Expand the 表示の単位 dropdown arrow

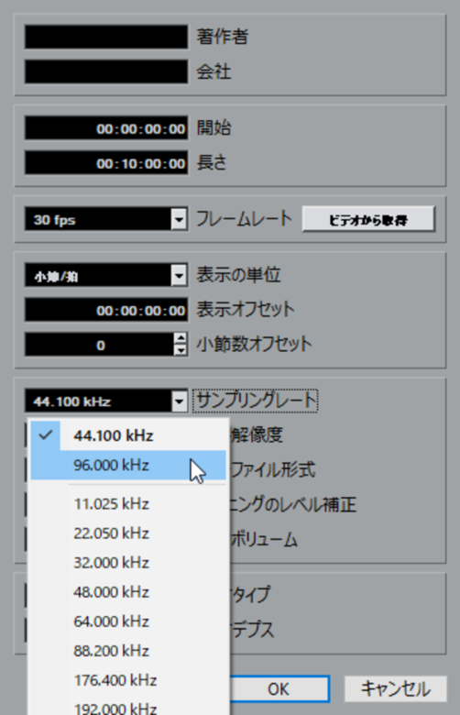point(180,275)
